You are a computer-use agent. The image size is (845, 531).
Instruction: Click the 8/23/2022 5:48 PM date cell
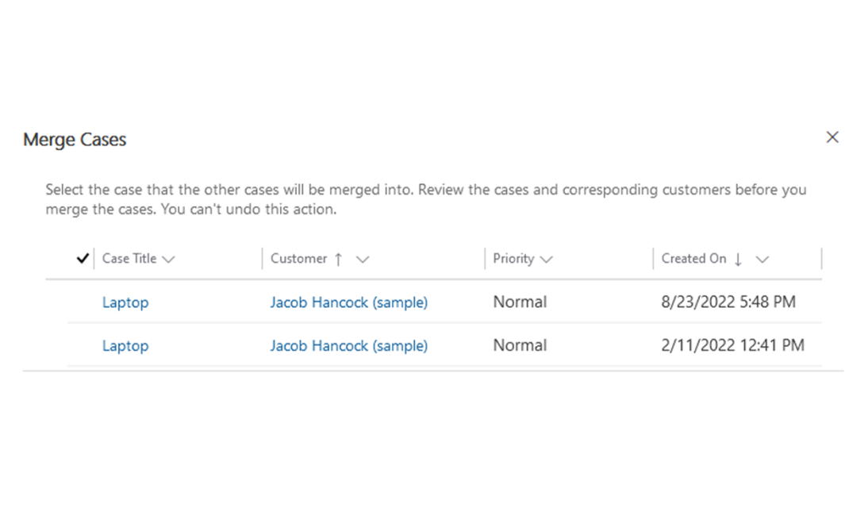click(728, 302)
